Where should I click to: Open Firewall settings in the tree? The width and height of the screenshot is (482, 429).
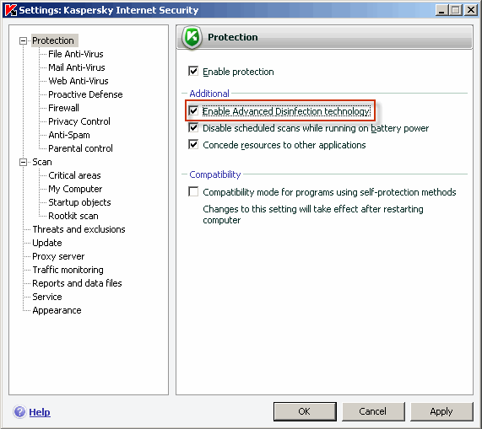click(x=63, y=108)
